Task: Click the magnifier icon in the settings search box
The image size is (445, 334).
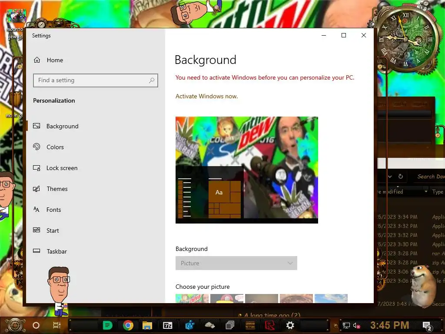Action: [x=152, y=80]
